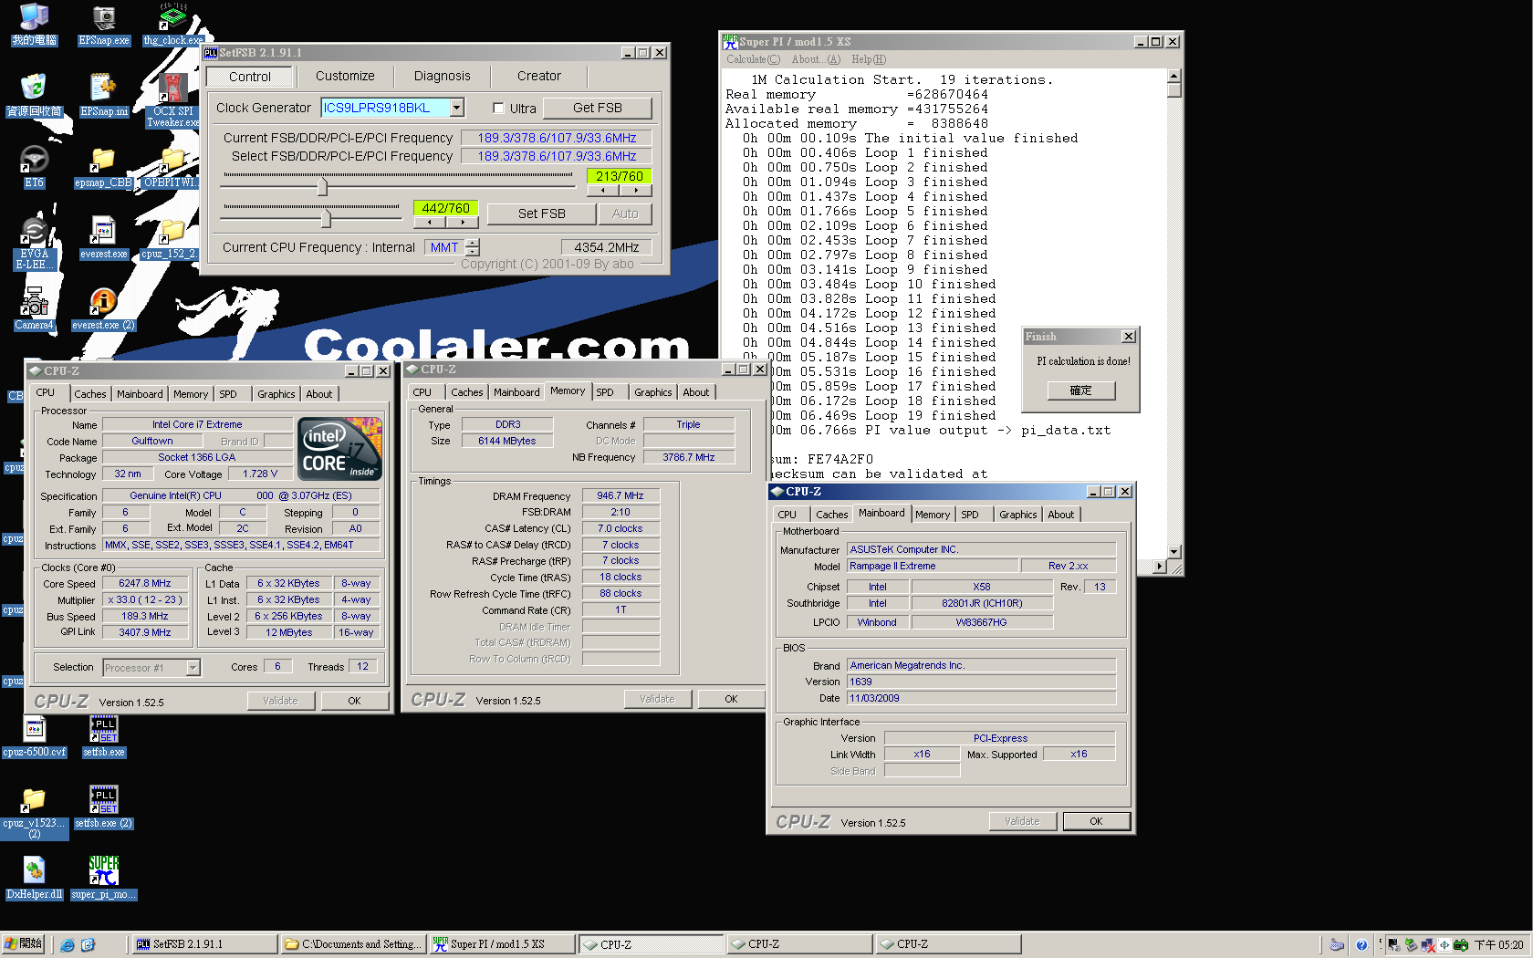Increase the MMT CPU frequency spinner
The image size is (1533, 958).
pyautogui.click(x=472, y=243)
